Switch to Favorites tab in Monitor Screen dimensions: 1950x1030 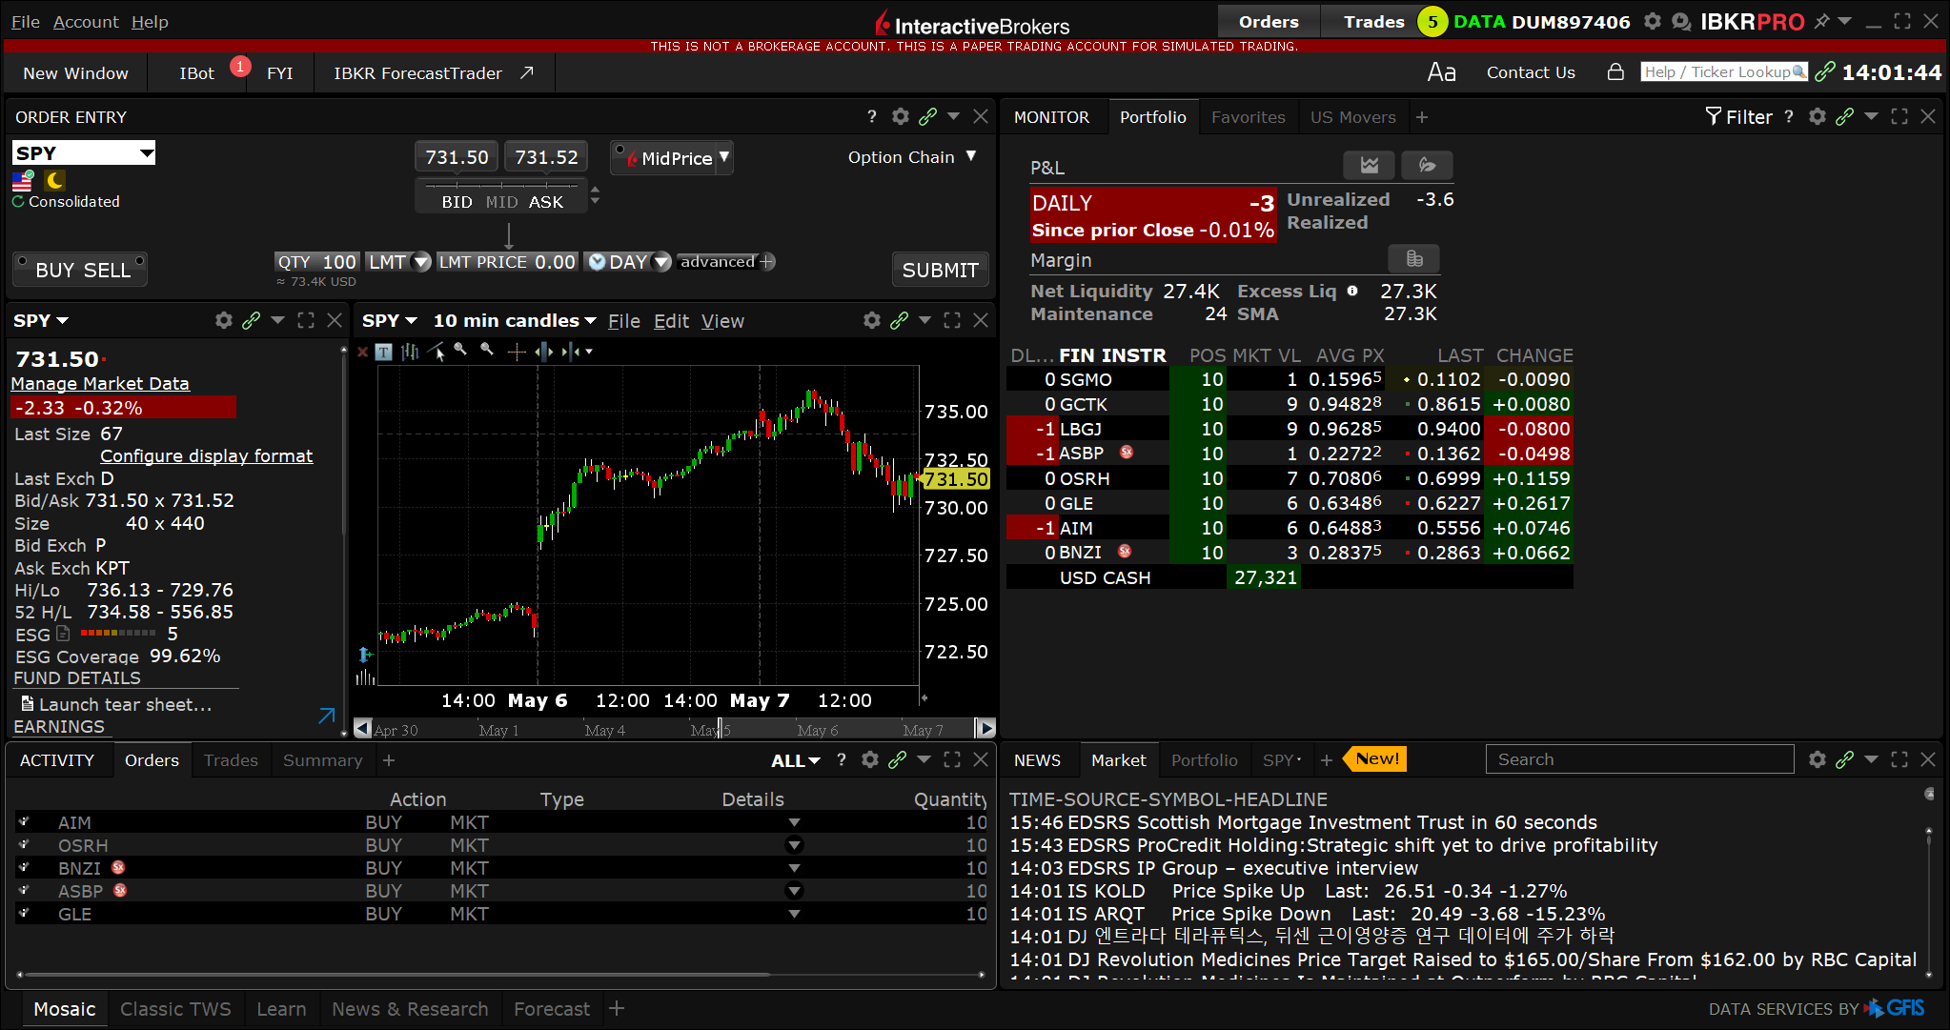[1248, 116]
